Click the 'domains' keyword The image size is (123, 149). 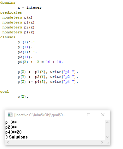pyautogui.click(x=8, y=2)
